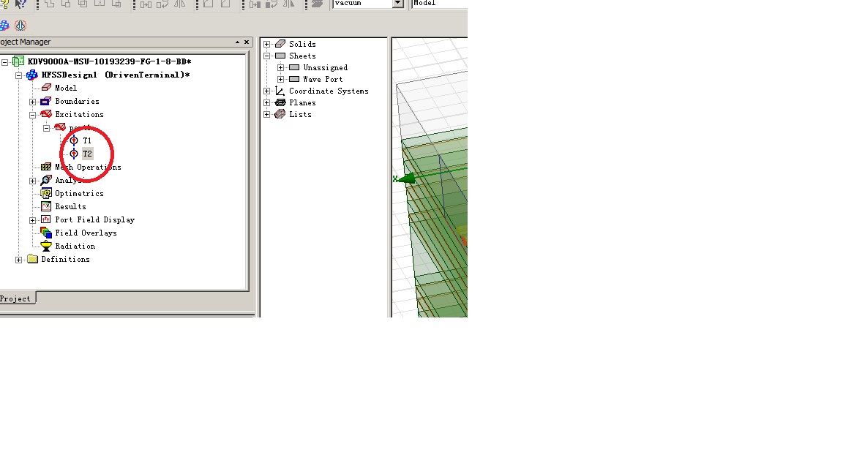Collapse the port node under Excitations
The width and height of the screenshot is (843, 474).
(47, 128)
